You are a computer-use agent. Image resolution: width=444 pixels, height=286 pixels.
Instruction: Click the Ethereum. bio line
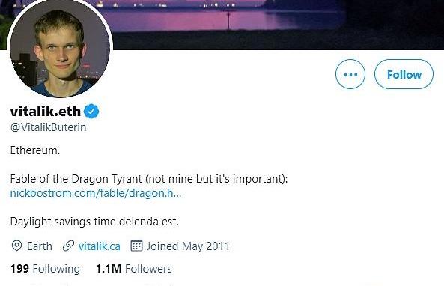tap(35, 150)
